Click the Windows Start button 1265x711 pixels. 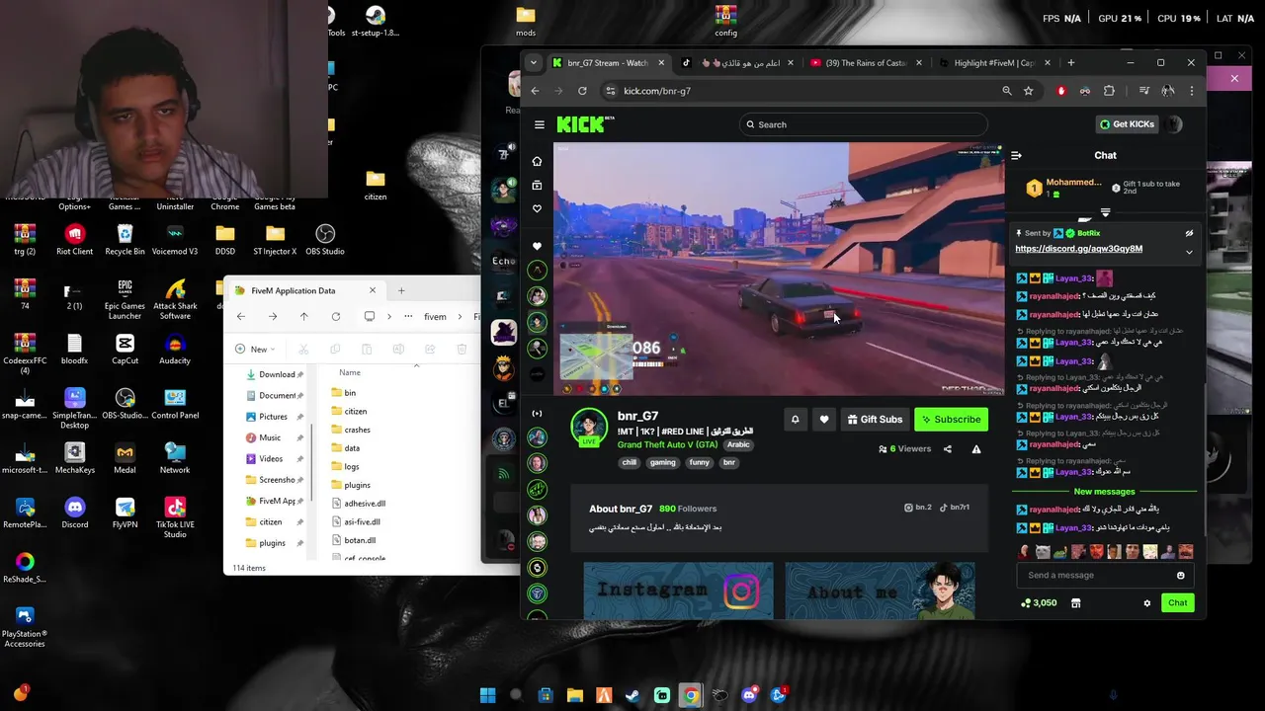(487, 695)
